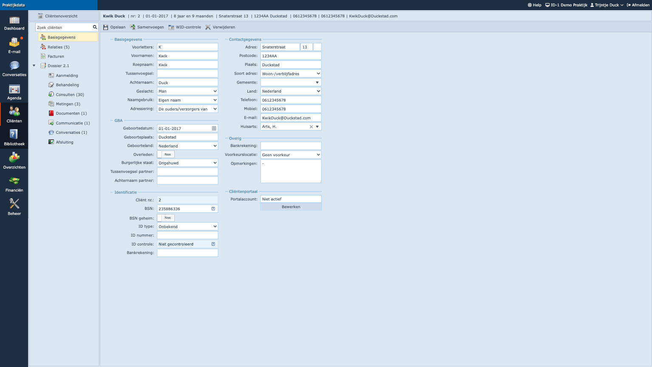This screenshot has height=367, width=652.
Task: Open the Geboortedatum calendar picker
Action: pyautogui.click(x=214, y=128)
